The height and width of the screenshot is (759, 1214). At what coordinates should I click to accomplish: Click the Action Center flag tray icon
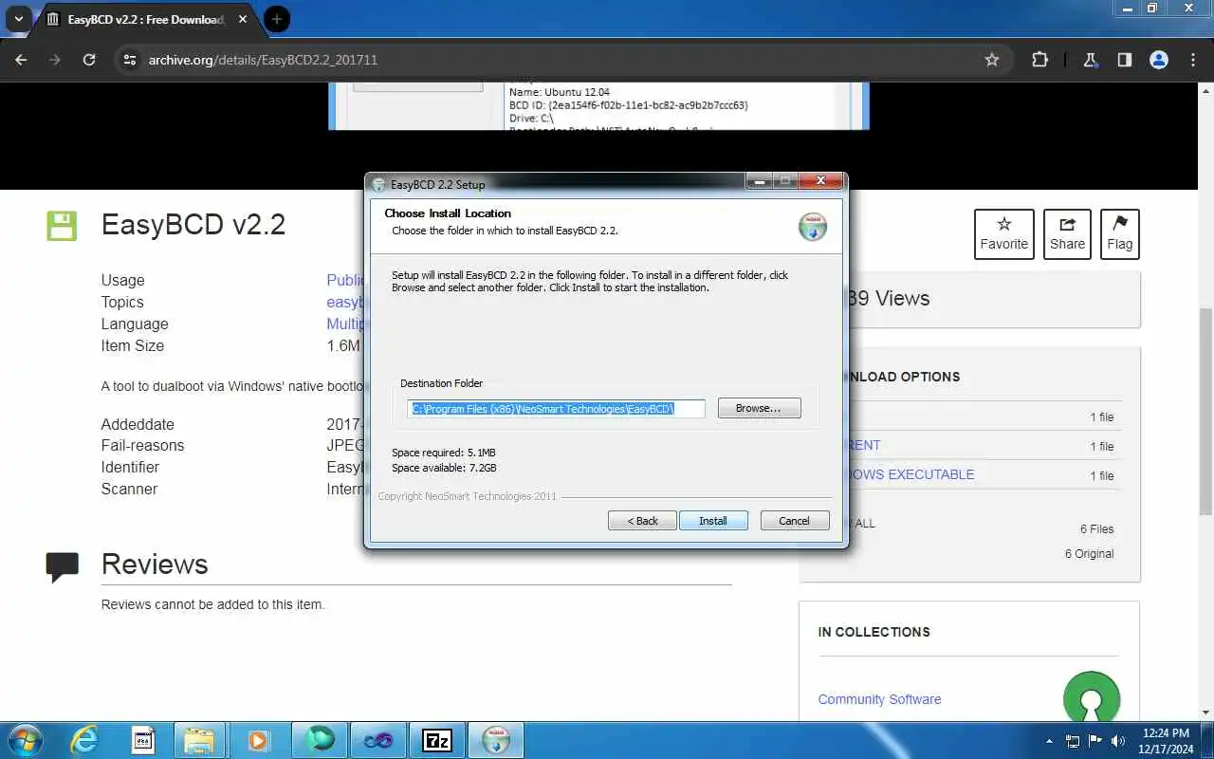click(1095, 741)
